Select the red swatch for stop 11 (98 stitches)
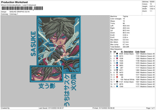The image size is (156, 110). (x=117, y=77)
